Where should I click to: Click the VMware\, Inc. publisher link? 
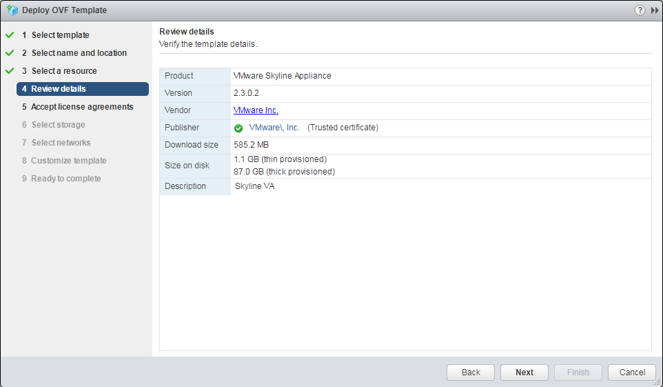(x=274, y=128)
